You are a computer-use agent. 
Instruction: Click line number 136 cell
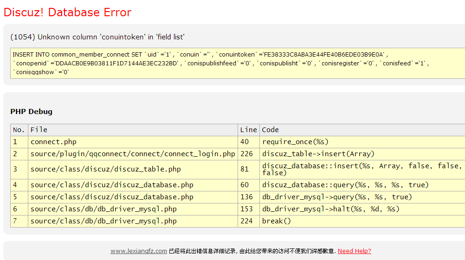coord(249,197)
